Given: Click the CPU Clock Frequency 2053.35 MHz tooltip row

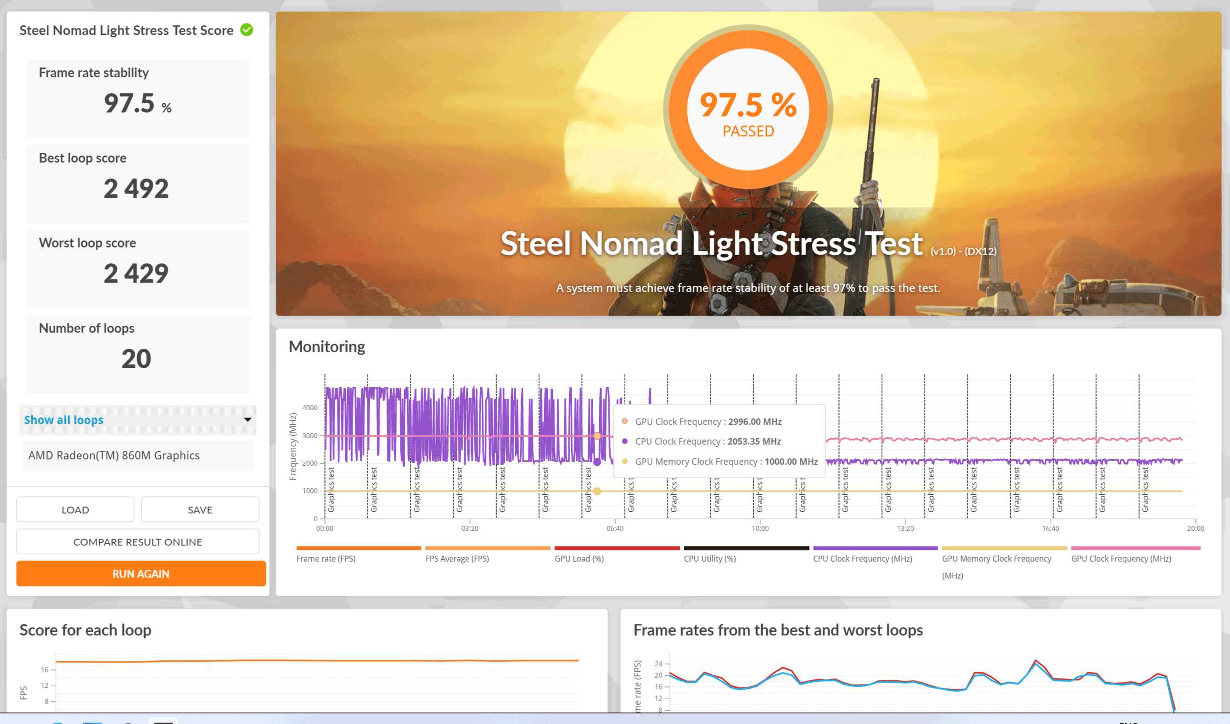Looking at the screenshot, I should point(702,441).
